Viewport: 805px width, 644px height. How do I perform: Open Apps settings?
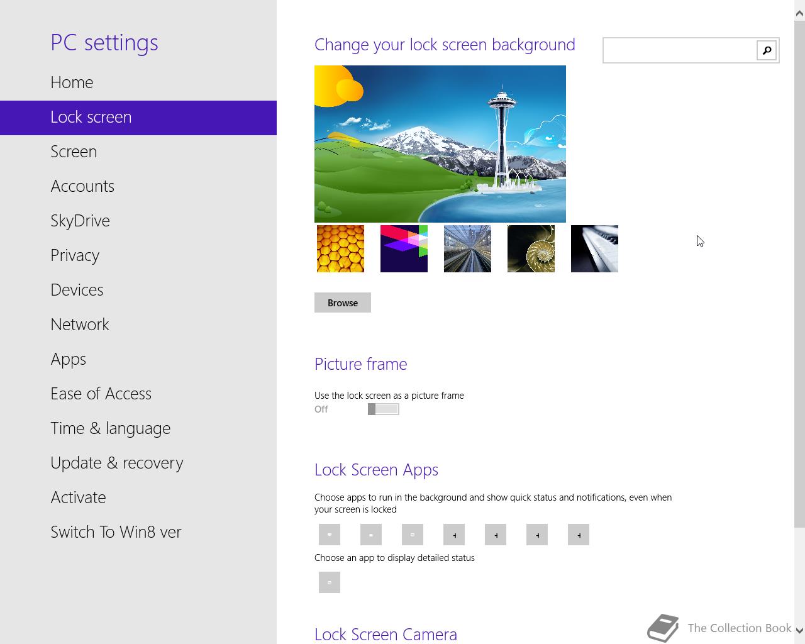(x=138, y=359)
